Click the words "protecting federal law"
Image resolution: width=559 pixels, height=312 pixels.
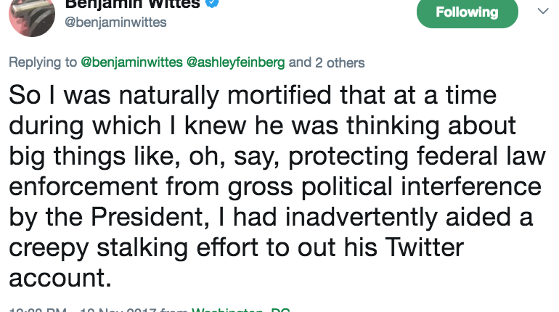417,157
